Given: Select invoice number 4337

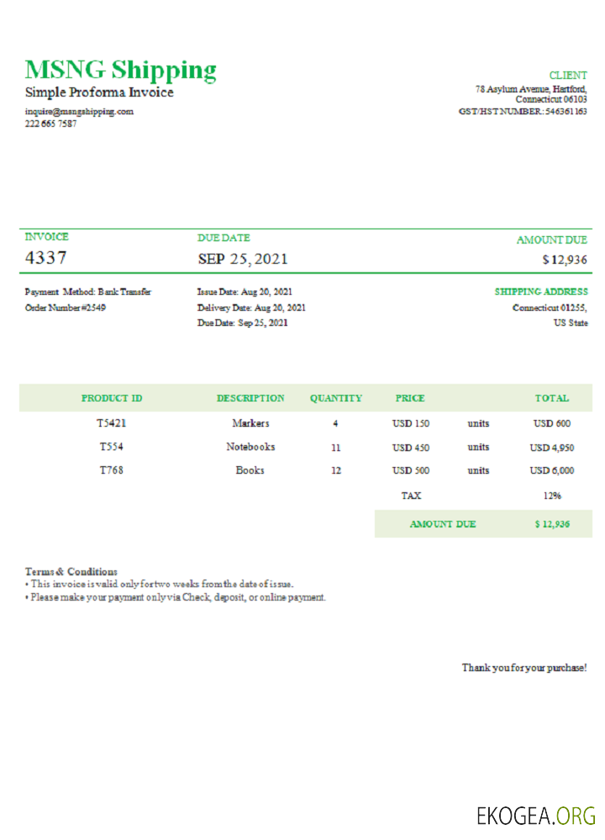Looking at the screenshot, I should click(46, 258).
